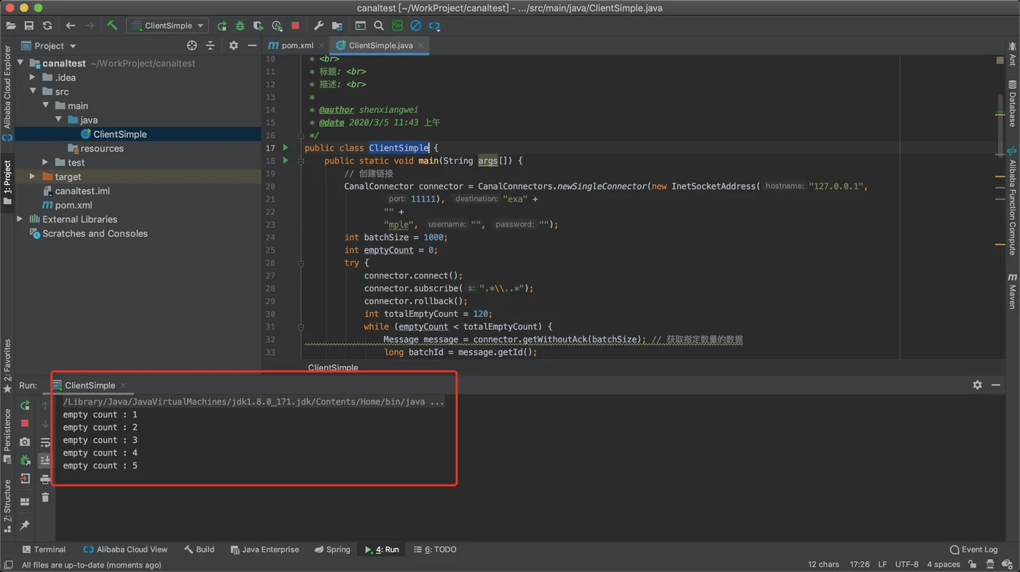The image size is (1020, 572).
Task: Click the Synchronize refresh icon in toolbar
Action: click(47, 26)
